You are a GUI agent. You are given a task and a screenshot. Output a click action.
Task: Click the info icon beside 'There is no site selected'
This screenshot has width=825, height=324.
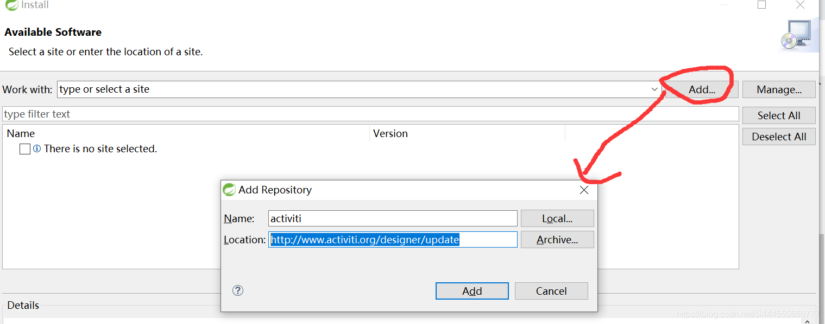37,148
